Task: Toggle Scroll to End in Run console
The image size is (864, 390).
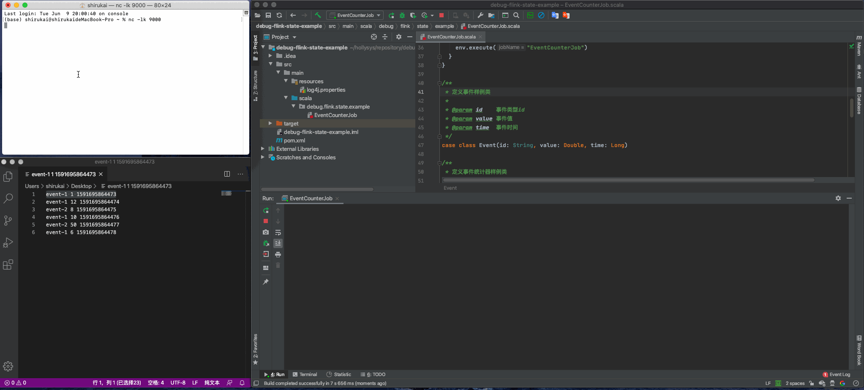Action: point(278,243)
